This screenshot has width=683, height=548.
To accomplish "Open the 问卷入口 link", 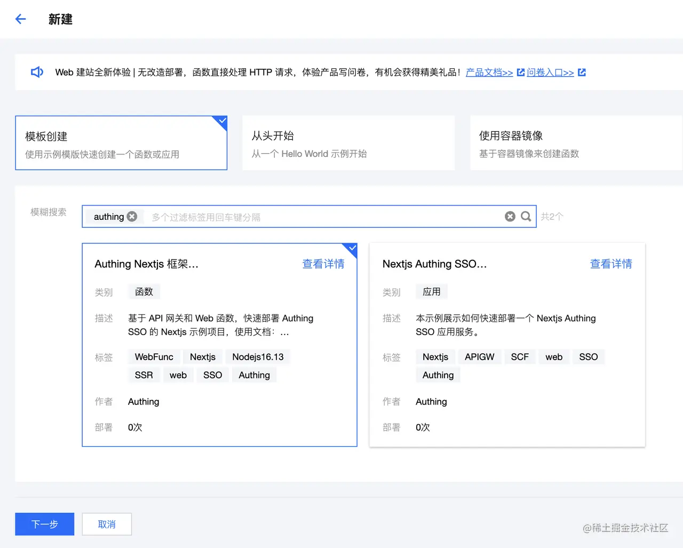I will click(x=550, y=72).
